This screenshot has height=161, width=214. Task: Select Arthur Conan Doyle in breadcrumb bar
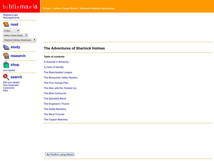coord(65,9)
